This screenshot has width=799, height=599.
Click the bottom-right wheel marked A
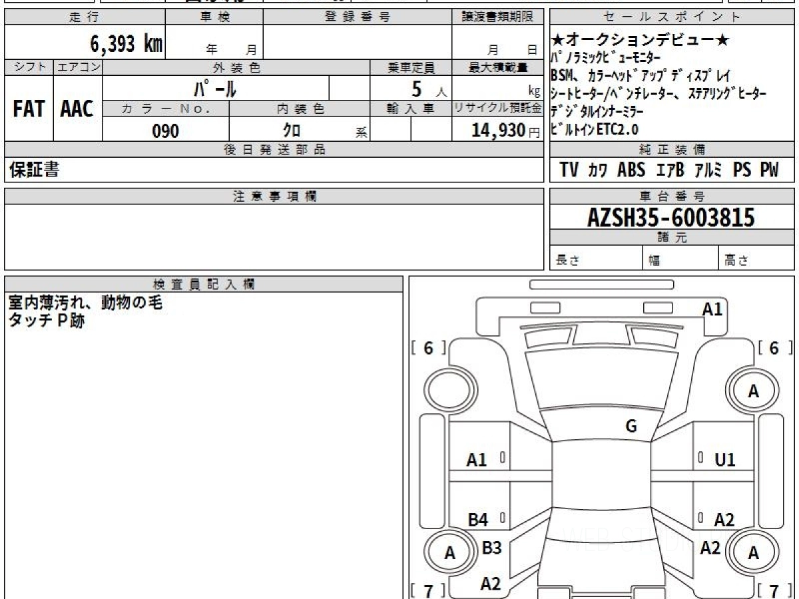pyautogui.click(x=753, y=552)
